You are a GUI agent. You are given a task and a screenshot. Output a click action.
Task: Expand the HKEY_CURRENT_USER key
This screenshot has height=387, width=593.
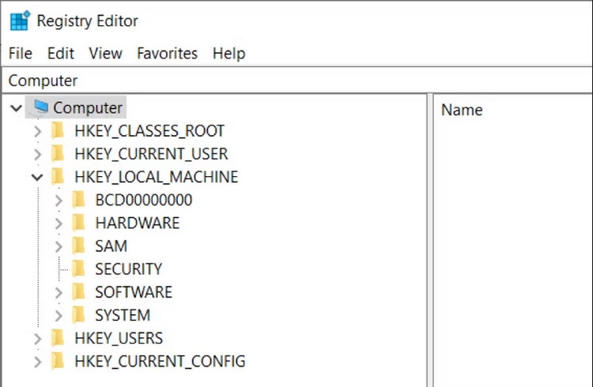(x=37, y=155)
